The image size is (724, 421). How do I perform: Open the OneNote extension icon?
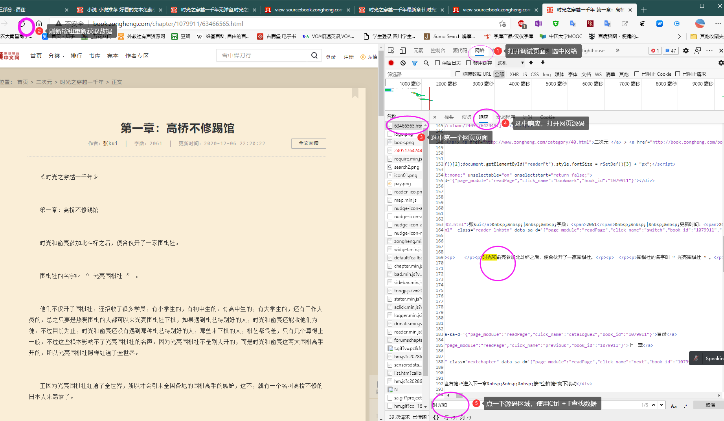538,24
